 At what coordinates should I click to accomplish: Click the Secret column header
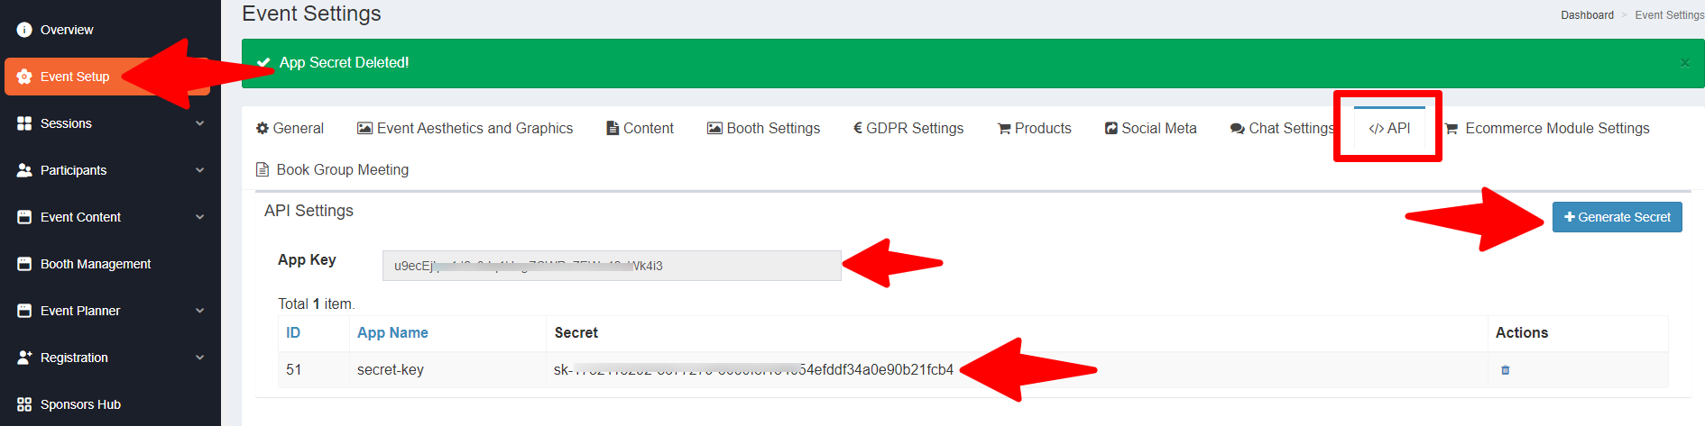pyautogui.click(x=576, y=333)
